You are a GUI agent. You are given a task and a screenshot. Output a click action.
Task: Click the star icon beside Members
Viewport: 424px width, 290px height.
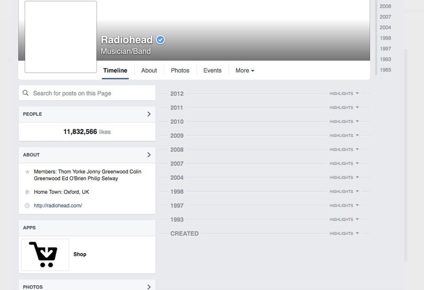pyautogui.click(x=27, y=172)
